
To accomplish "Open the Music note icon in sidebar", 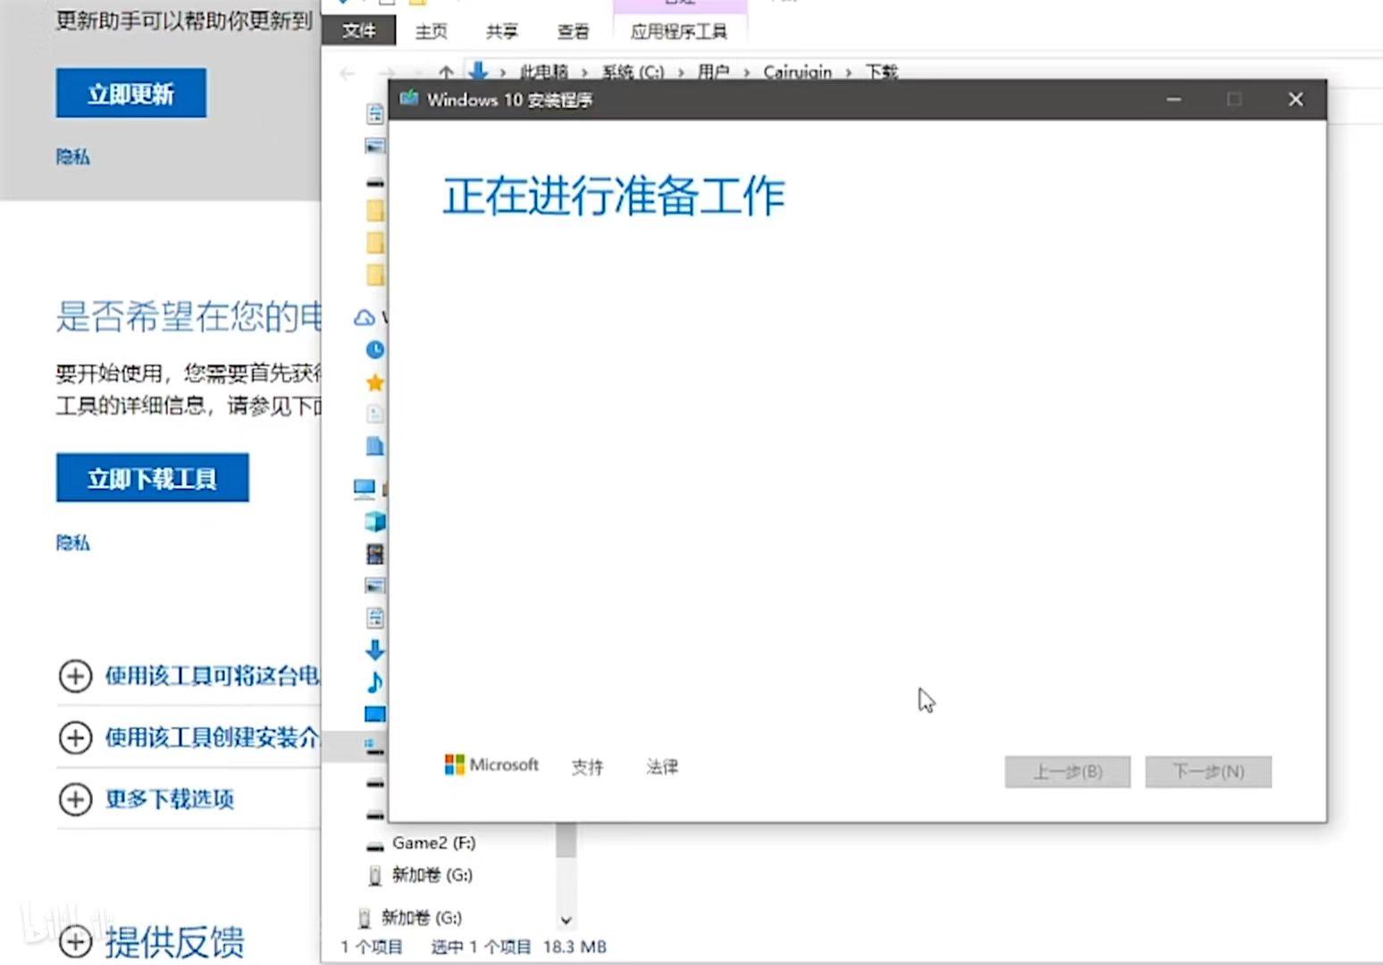I will click(375, 683).
